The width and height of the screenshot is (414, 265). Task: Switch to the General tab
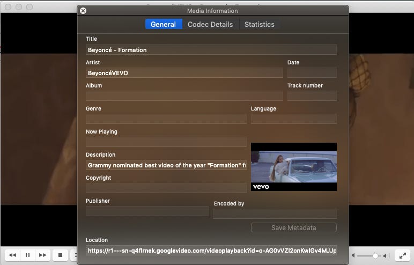pos(164,24)
